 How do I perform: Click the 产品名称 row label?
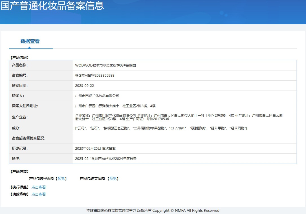pos(20,65)
